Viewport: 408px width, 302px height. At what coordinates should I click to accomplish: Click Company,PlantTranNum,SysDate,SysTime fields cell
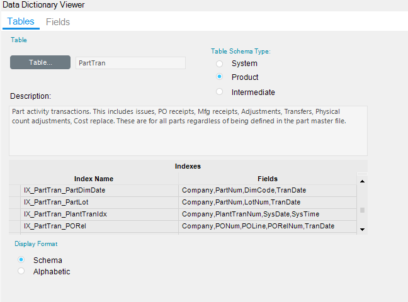268,215
